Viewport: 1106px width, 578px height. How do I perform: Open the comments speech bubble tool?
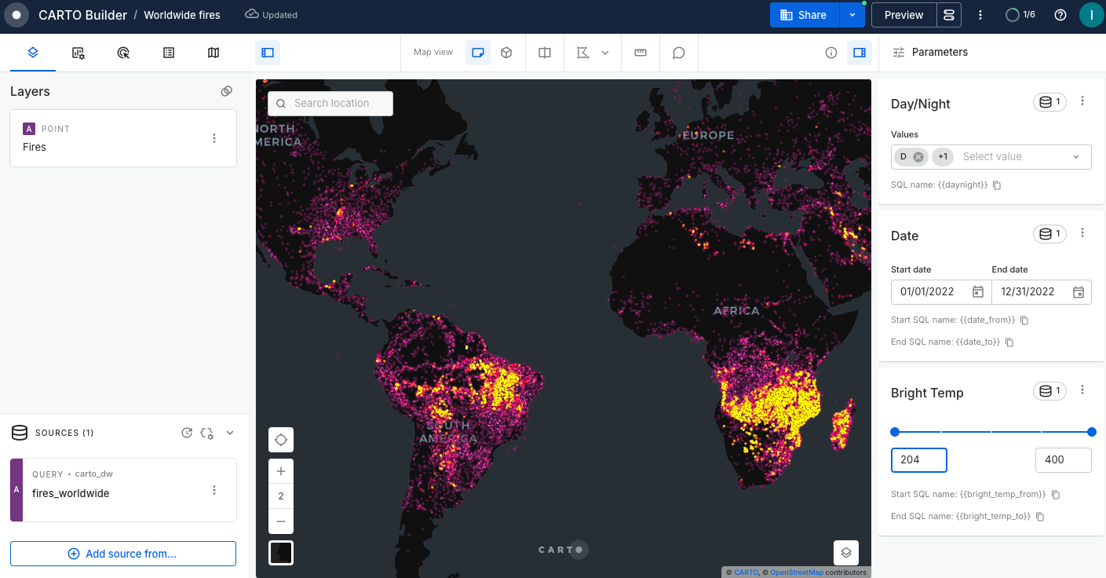click(679, 53)
